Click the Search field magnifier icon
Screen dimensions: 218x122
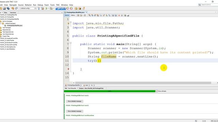200,5
